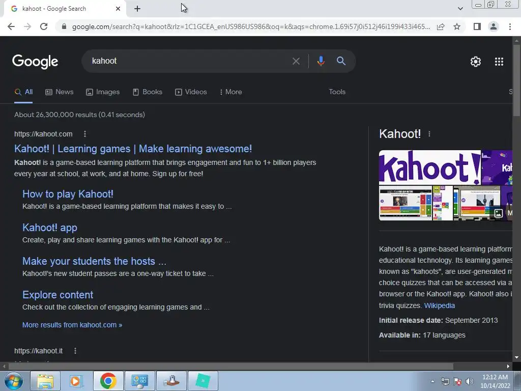Open Windows Explorer from taskbar
The height and width of the screenshot is (391, 521).
click(x=45, y=381)
